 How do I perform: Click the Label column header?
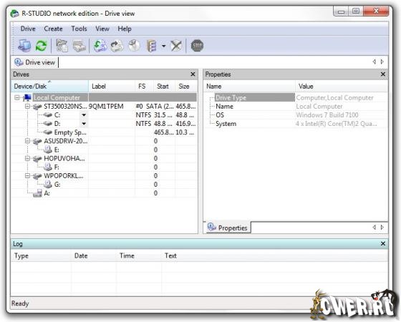(x=112, y=87)
